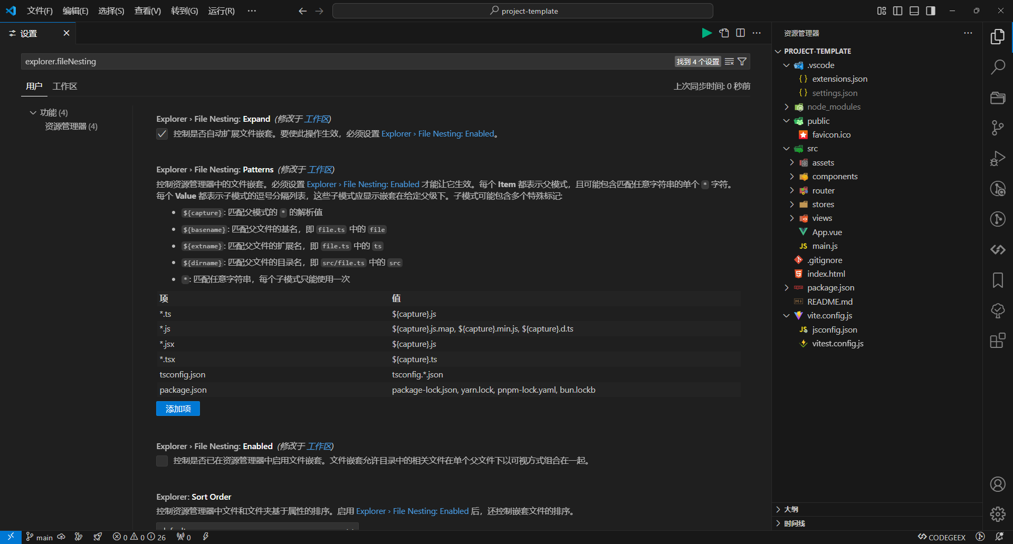Collapse 功能 (4) in settings tree
This screenshot has width=1013, height=544.
(x=33, y=113)
